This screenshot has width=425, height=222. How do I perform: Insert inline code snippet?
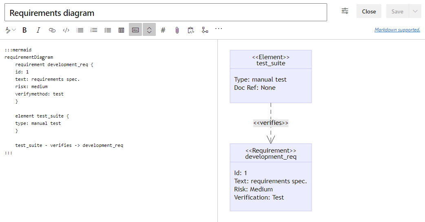pos(66,30)
